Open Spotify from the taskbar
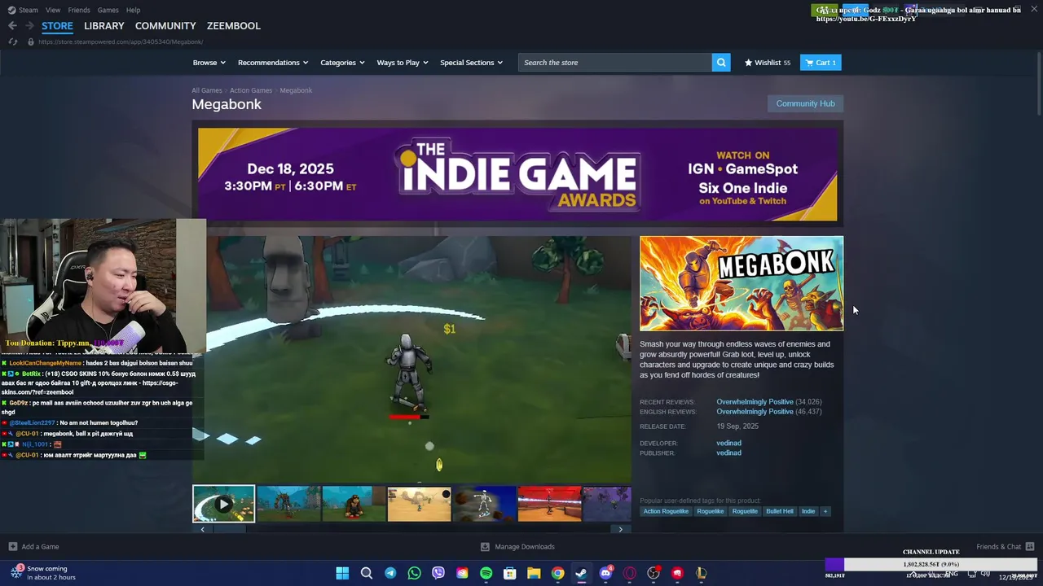This screenshot has height=586, width=1043. point(486,573)
